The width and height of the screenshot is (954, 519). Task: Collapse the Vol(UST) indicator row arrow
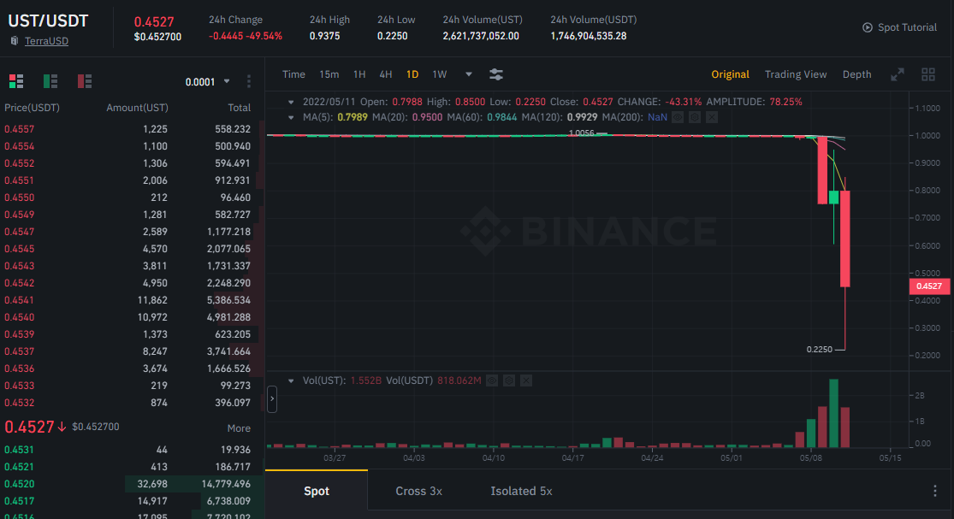point(291,381)
